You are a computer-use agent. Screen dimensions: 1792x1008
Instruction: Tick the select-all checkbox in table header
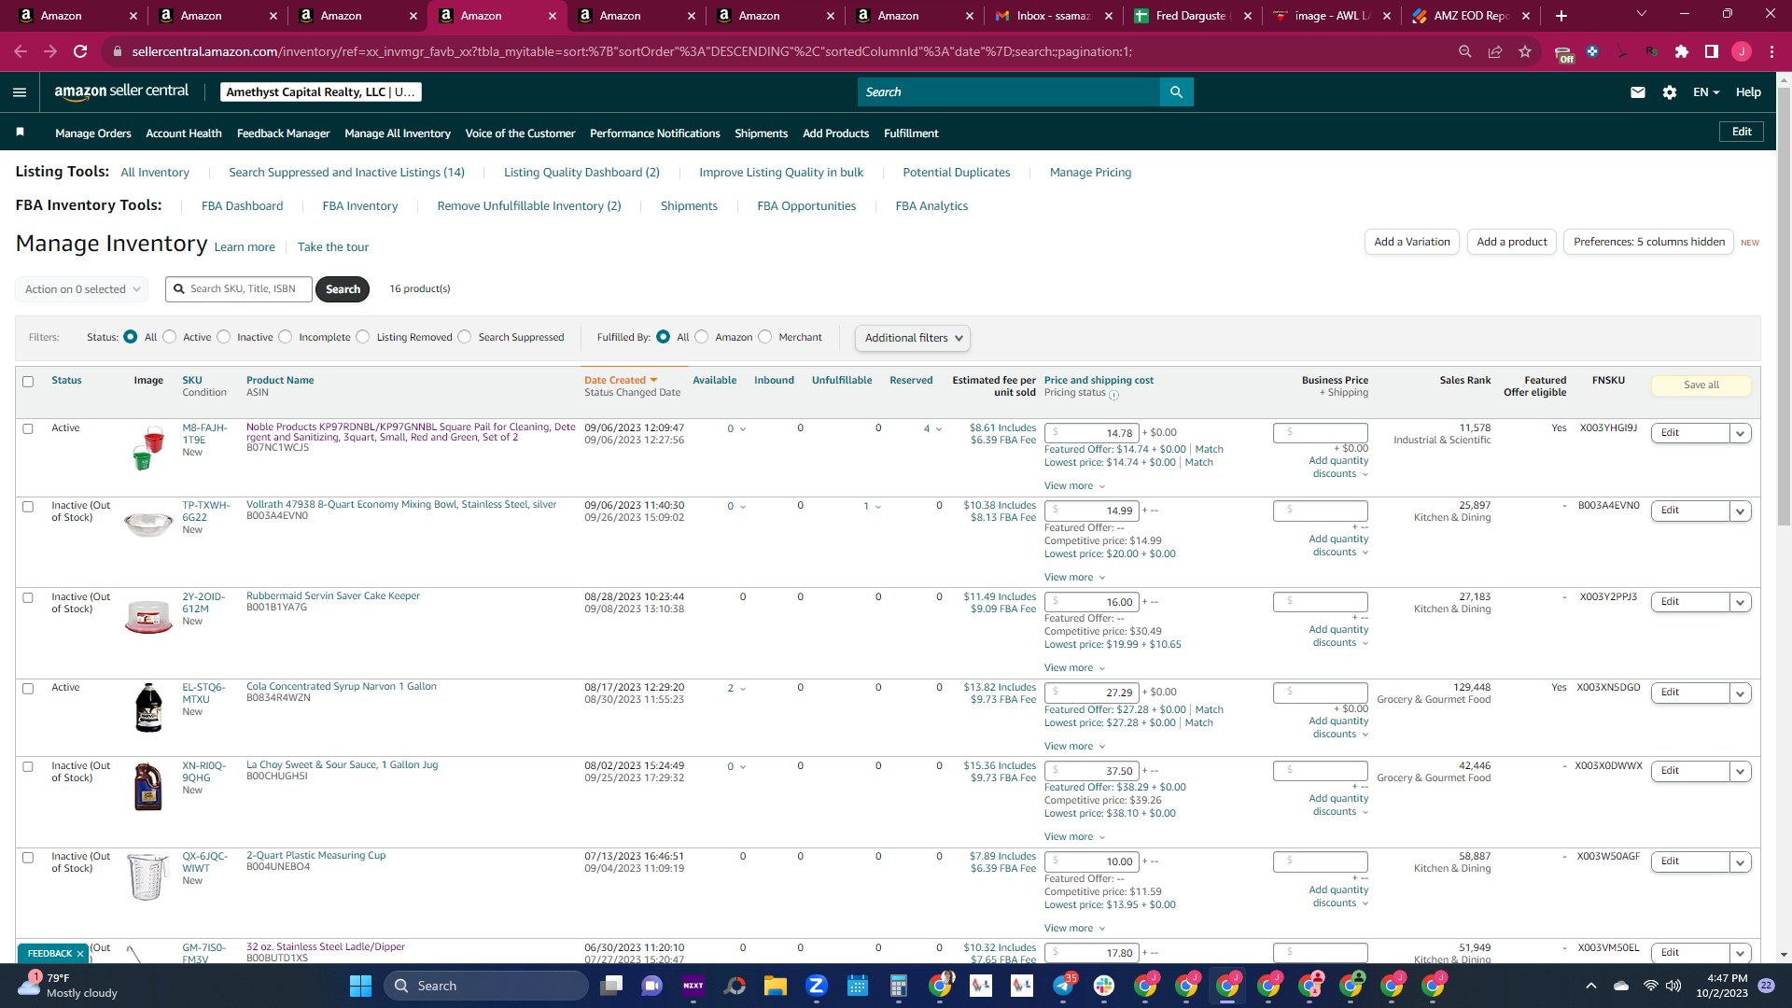coord(28,382)
